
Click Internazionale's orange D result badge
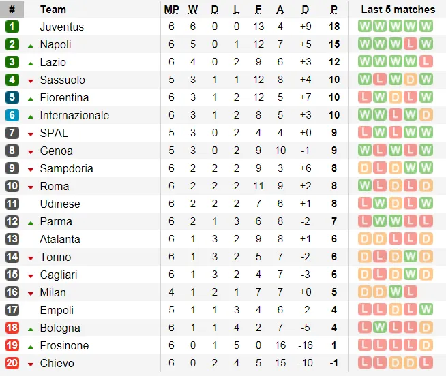[x=426, y=115]
